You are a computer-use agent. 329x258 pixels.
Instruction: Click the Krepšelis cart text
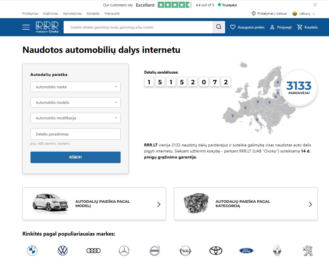point(311,27)
